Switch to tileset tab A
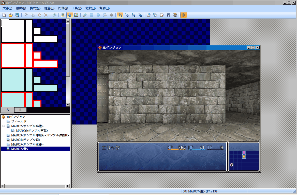The height and width of the screenshot is (195, 297). [8, 110]
